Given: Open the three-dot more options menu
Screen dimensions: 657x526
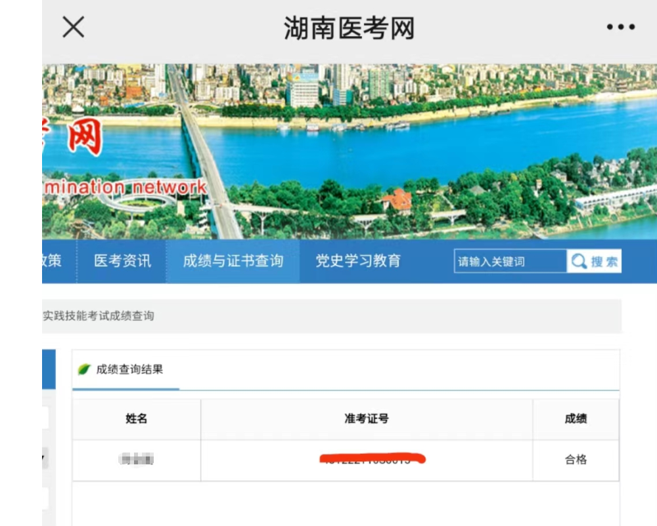Looking at the screenshot, I should pos(620,28).
